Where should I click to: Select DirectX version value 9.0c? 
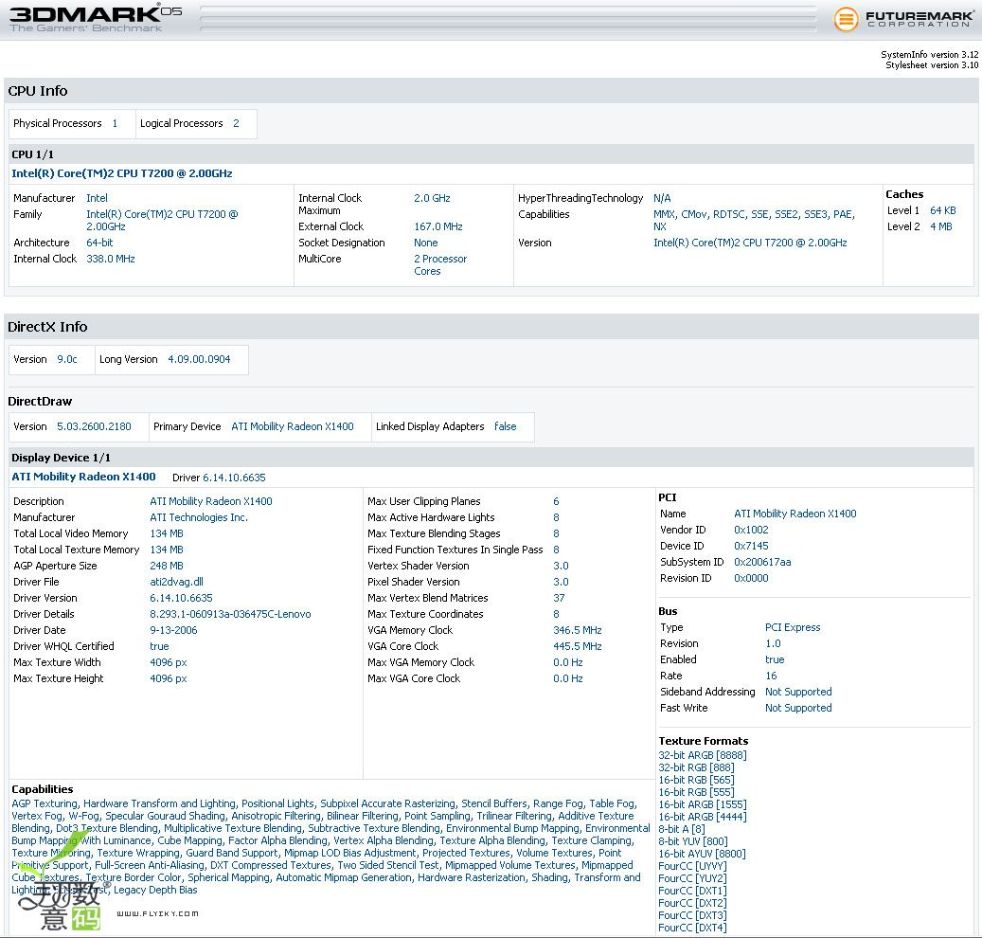[x=67, y=360]
